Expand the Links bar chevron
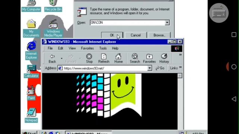The width and height of the screenshot is (239, 134). point(180,67)
